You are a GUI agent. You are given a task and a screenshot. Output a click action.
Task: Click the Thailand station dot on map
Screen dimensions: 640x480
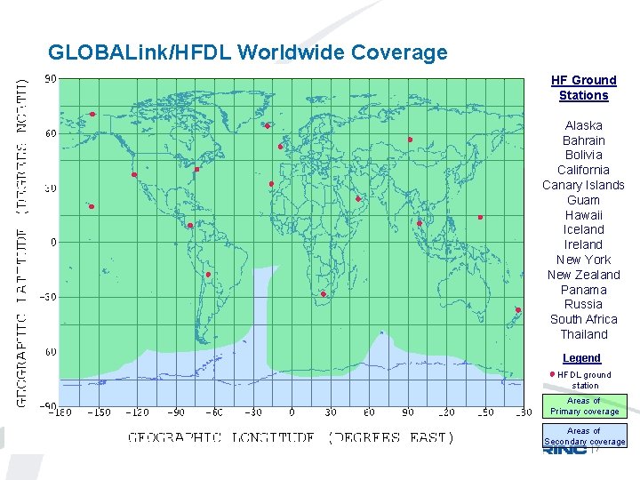coord(420,223)
